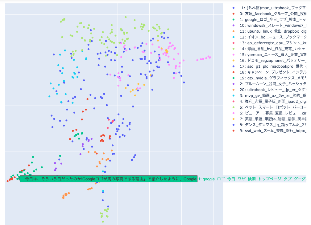
Task: Hide trace 11: ubuntu_linux_救出 in legend
Action: pyautogui.click(x=269, y=31)
